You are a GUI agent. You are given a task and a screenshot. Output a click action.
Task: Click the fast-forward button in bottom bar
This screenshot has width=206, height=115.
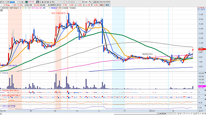pos(165,113)
